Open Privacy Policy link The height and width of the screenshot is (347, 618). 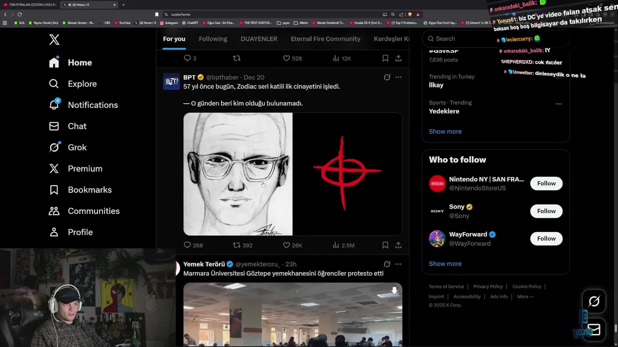coord(488,287)
